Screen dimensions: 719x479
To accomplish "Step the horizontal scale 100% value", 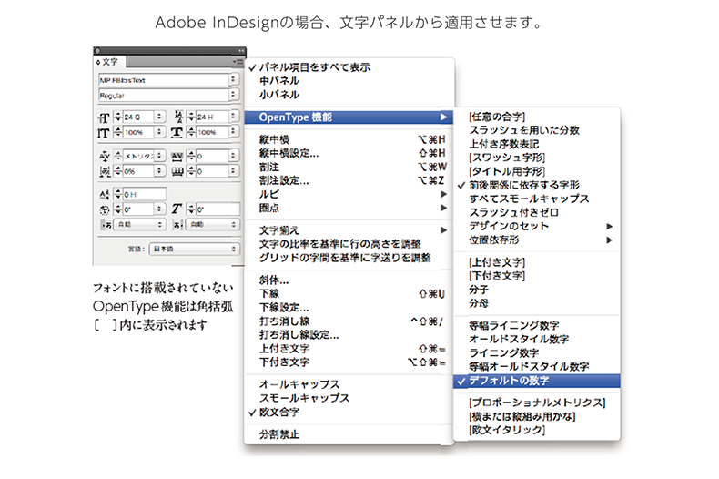I will (192, 133).
